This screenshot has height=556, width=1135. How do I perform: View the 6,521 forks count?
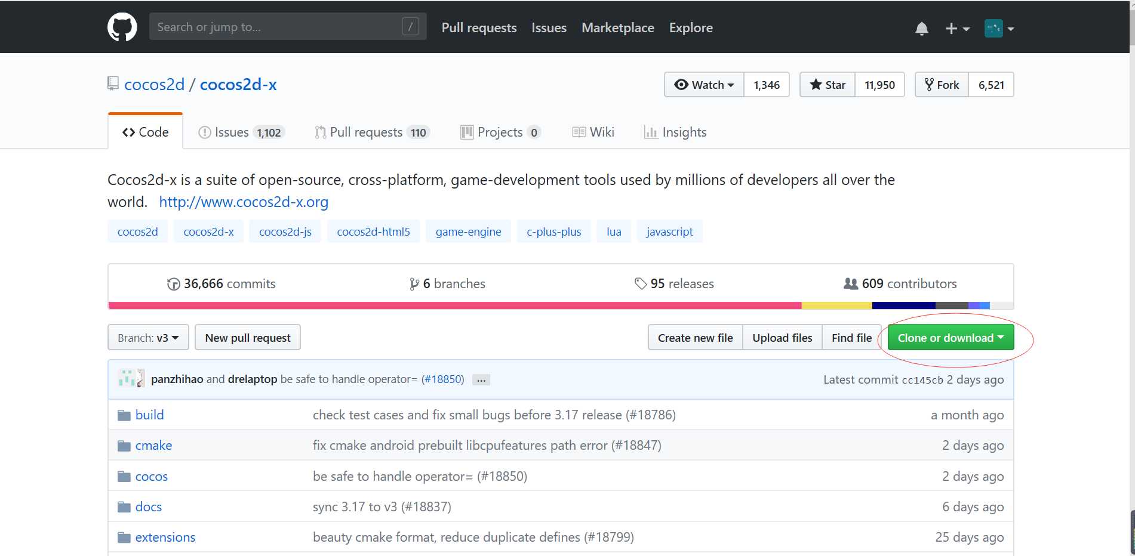click(991, 85)
